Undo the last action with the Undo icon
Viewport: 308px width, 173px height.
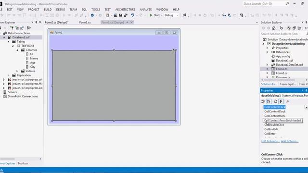(x=133, y=15)
